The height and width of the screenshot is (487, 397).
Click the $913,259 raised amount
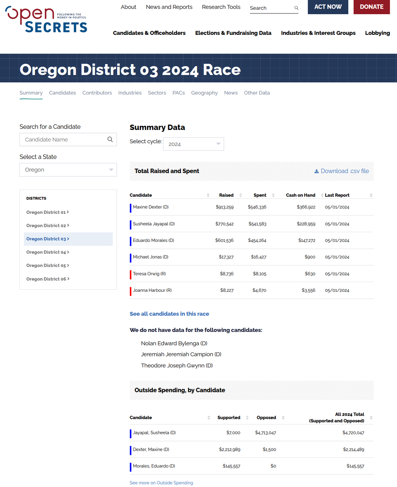pyautogui.click(x=225, y=207)
